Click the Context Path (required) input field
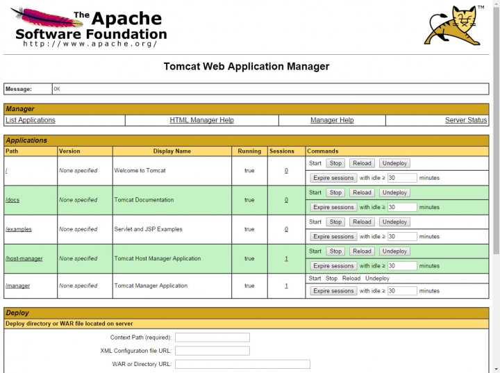Screen dimensions: 500x373 212,338
